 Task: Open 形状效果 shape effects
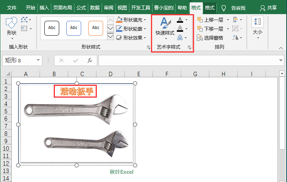pyautogui.click(x=131, y=38)
